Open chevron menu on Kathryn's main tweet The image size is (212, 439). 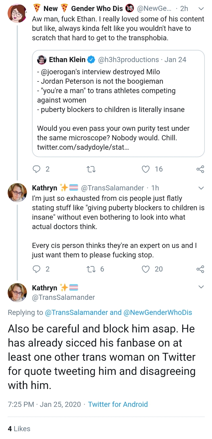201,287
